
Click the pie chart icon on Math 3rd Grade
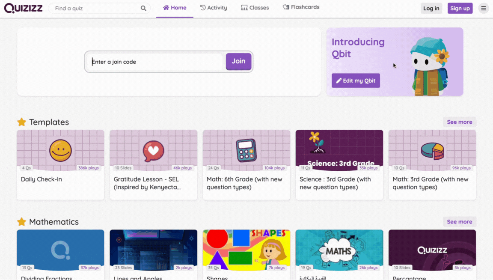click(432, 150)
